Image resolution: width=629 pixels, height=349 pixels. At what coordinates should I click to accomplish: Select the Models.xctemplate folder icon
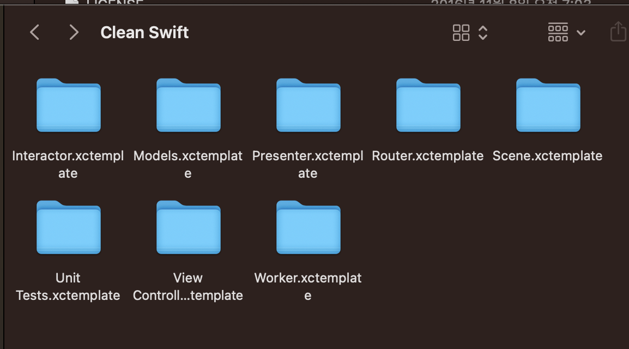tap(189, 105)
